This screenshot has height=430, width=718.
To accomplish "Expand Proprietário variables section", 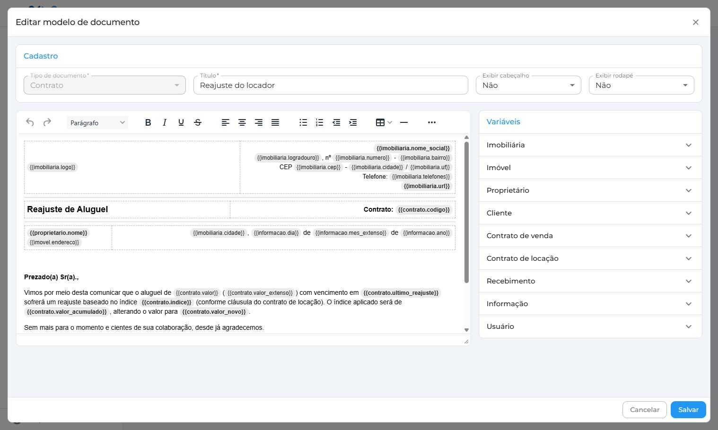I will (x=590, y=190).
